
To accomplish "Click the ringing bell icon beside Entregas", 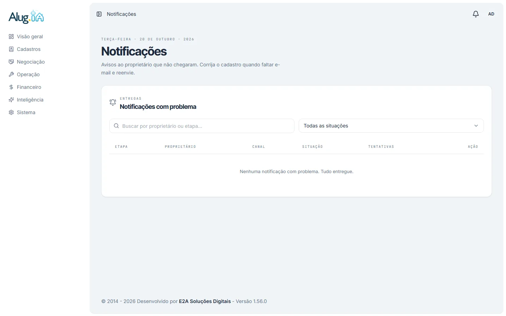I will (113, 103).
